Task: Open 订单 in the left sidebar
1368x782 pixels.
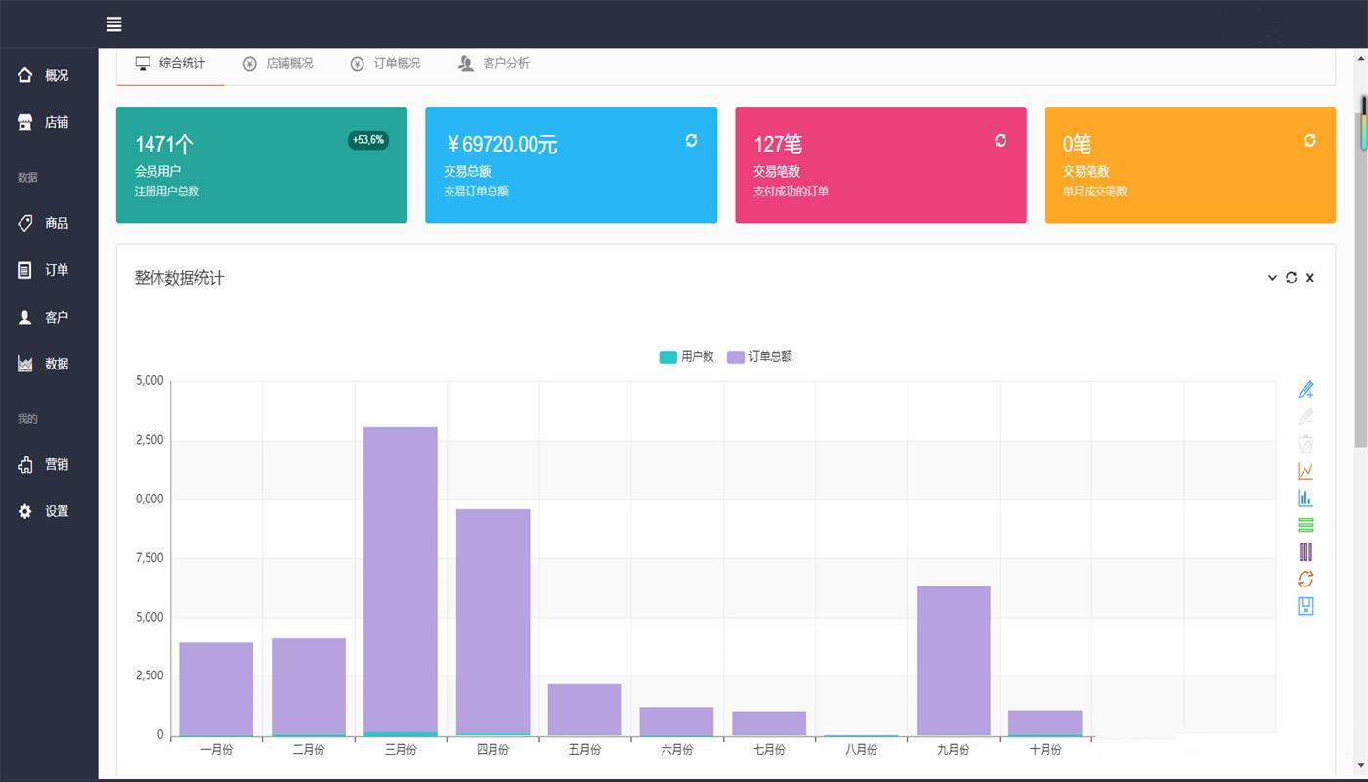Action: [x=45, y=270]
